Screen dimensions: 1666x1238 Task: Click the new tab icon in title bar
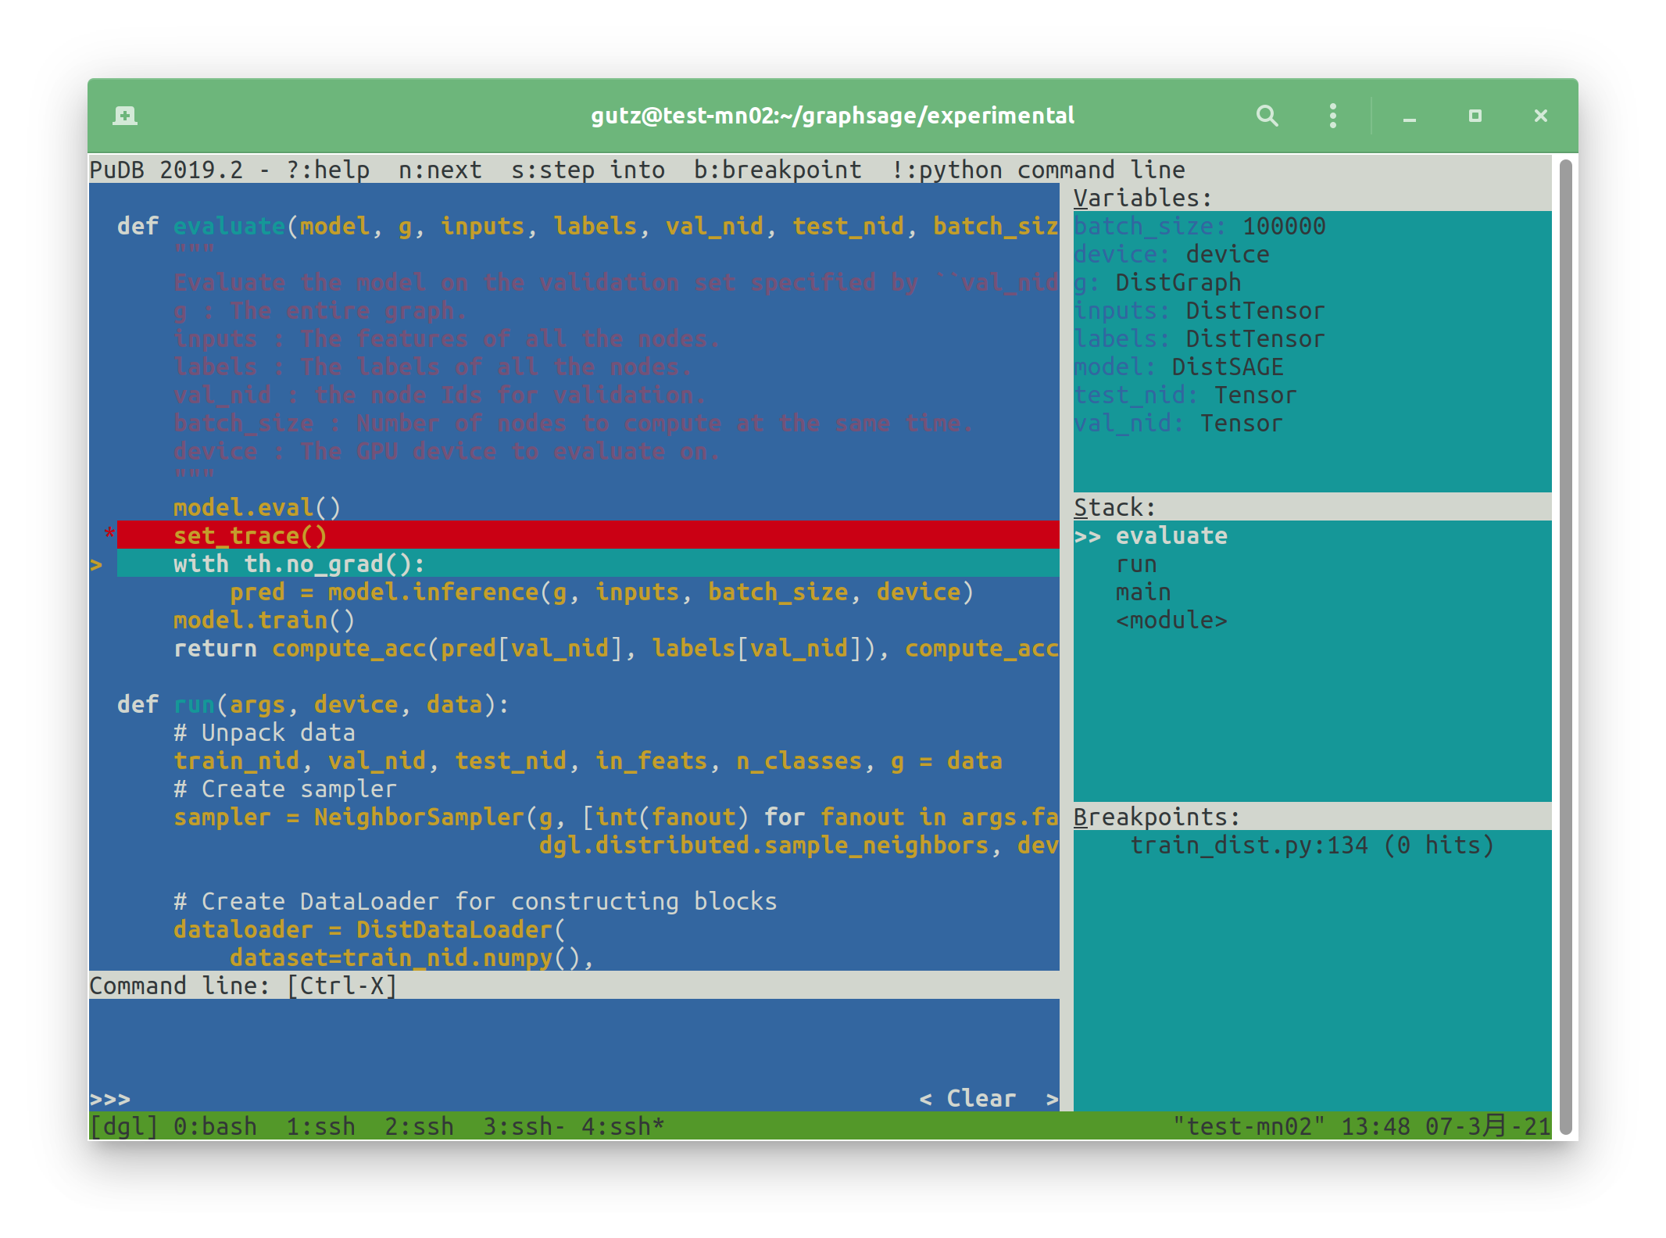125,116
